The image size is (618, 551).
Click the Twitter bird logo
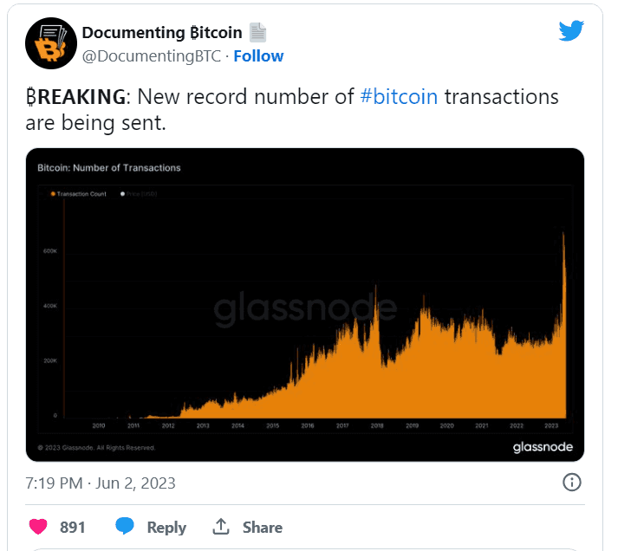coord(571,31)
